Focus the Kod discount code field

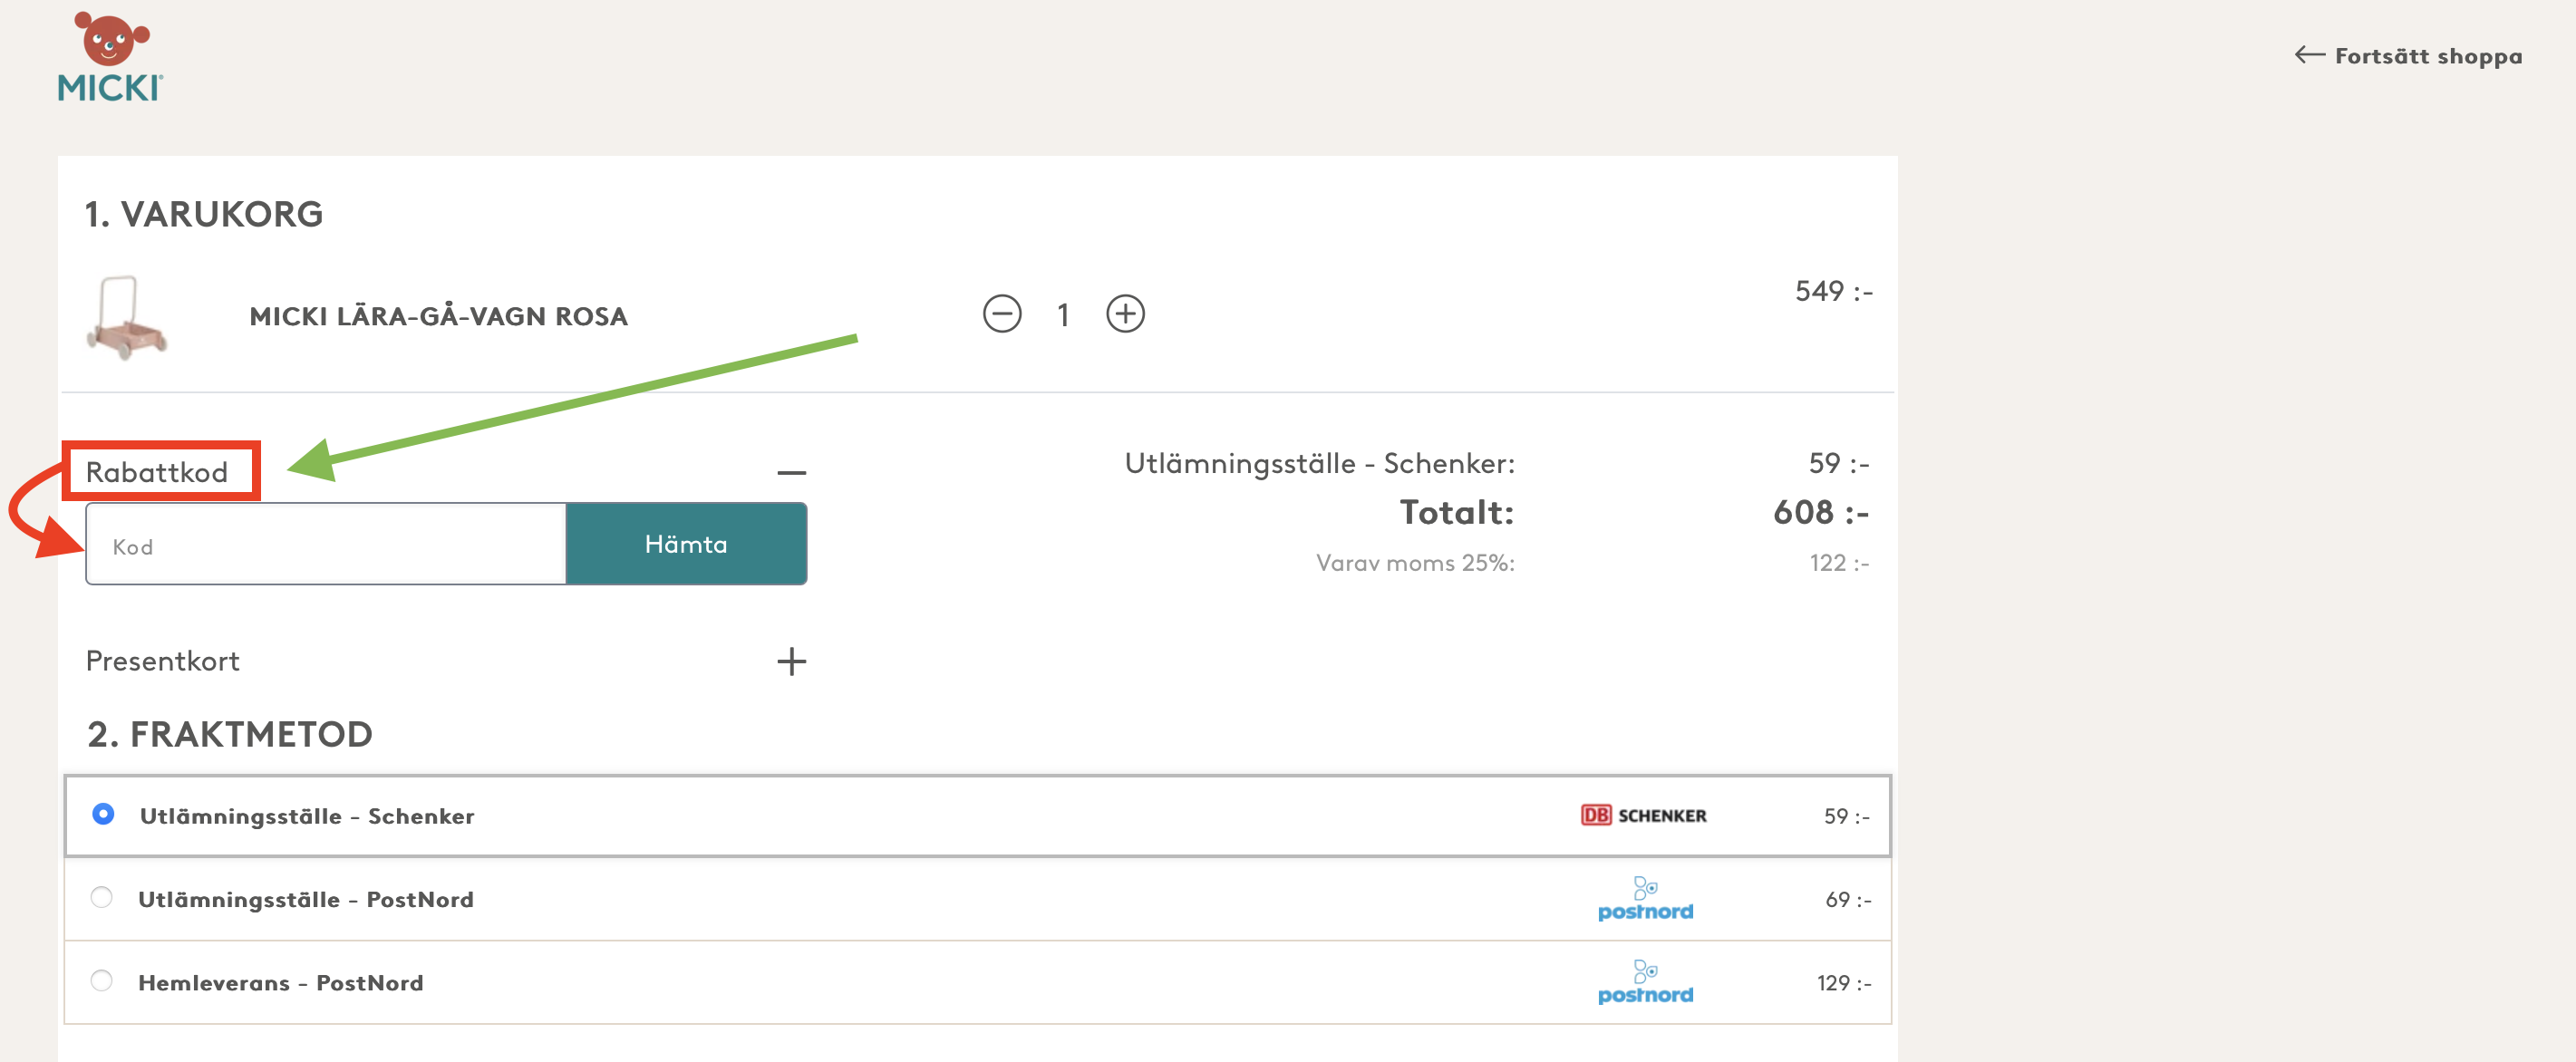click(326, 544)
